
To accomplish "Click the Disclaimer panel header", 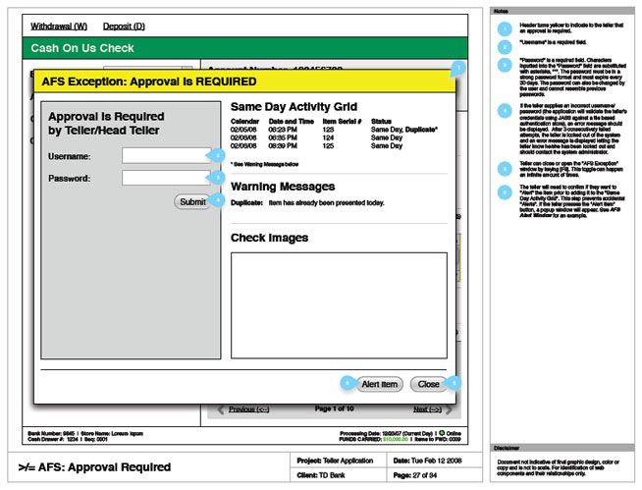I will tap(562, 448).
